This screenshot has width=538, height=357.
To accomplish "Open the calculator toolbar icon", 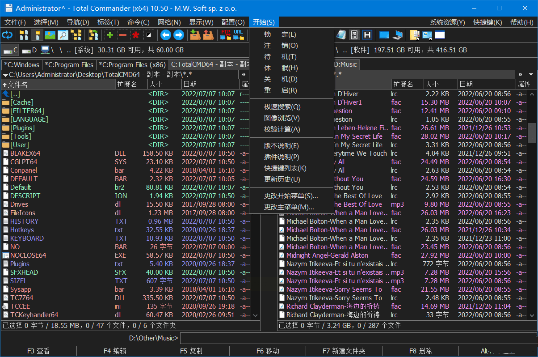I will pos(354,35).
